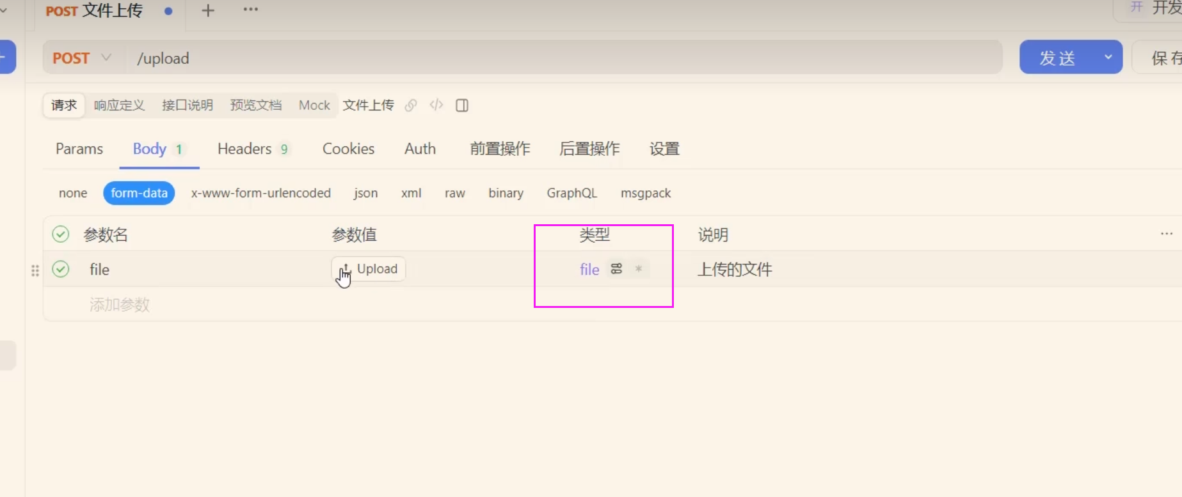Open the new tab plus icon
Screen dimensions: 1182x497
208,11
